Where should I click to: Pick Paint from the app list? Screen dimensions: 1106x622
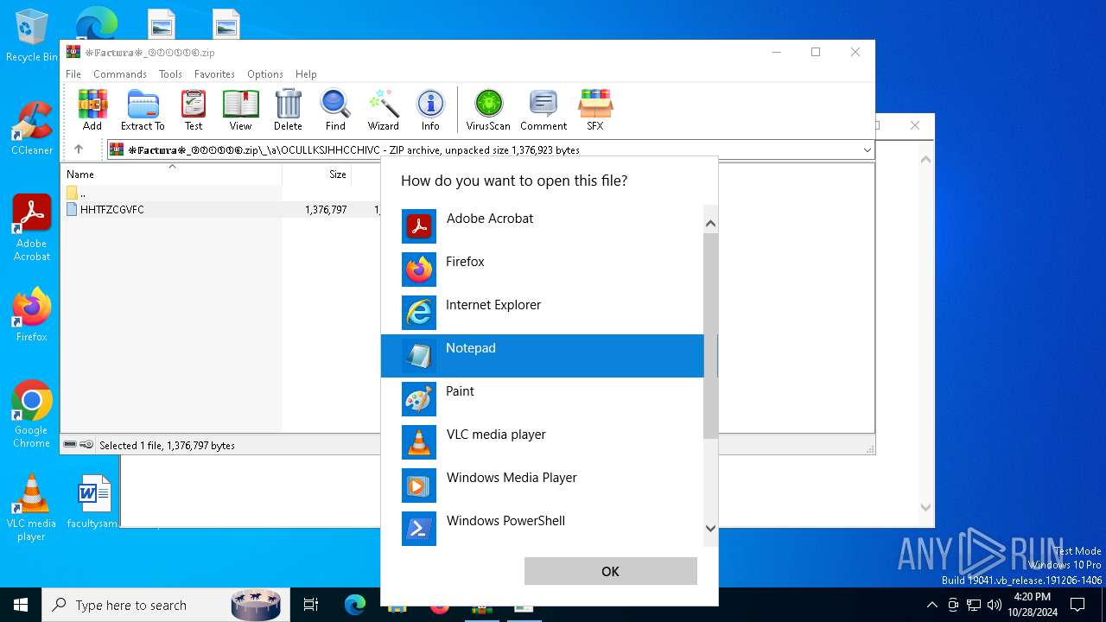pyautogui.click(x=543, y=399)
